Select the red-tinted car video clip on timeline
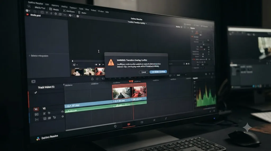The image size is (271, 151). [x=139, y=91]
